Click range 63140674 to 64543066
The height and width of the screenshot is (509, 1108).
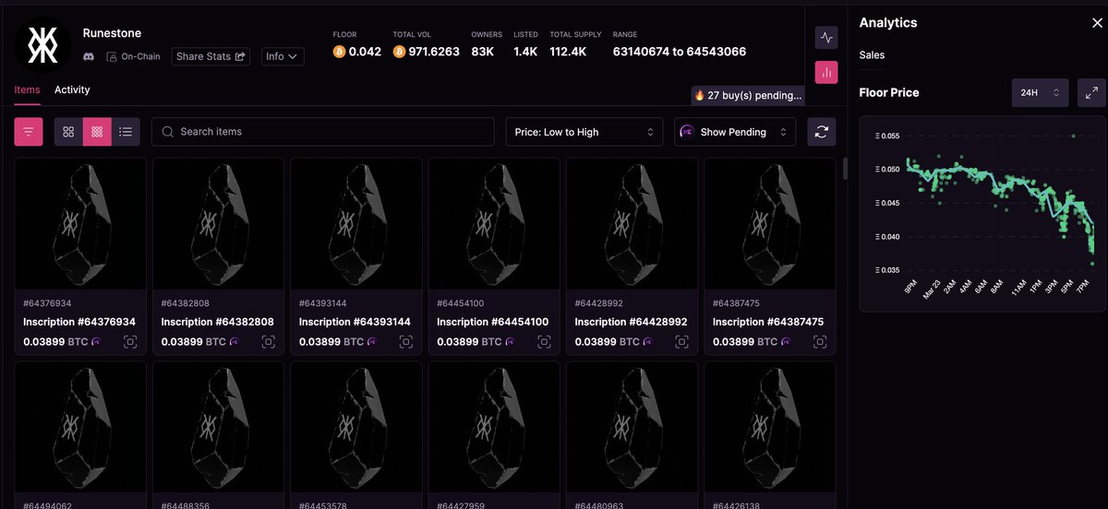pyautogui.click(x=680, y=52)
